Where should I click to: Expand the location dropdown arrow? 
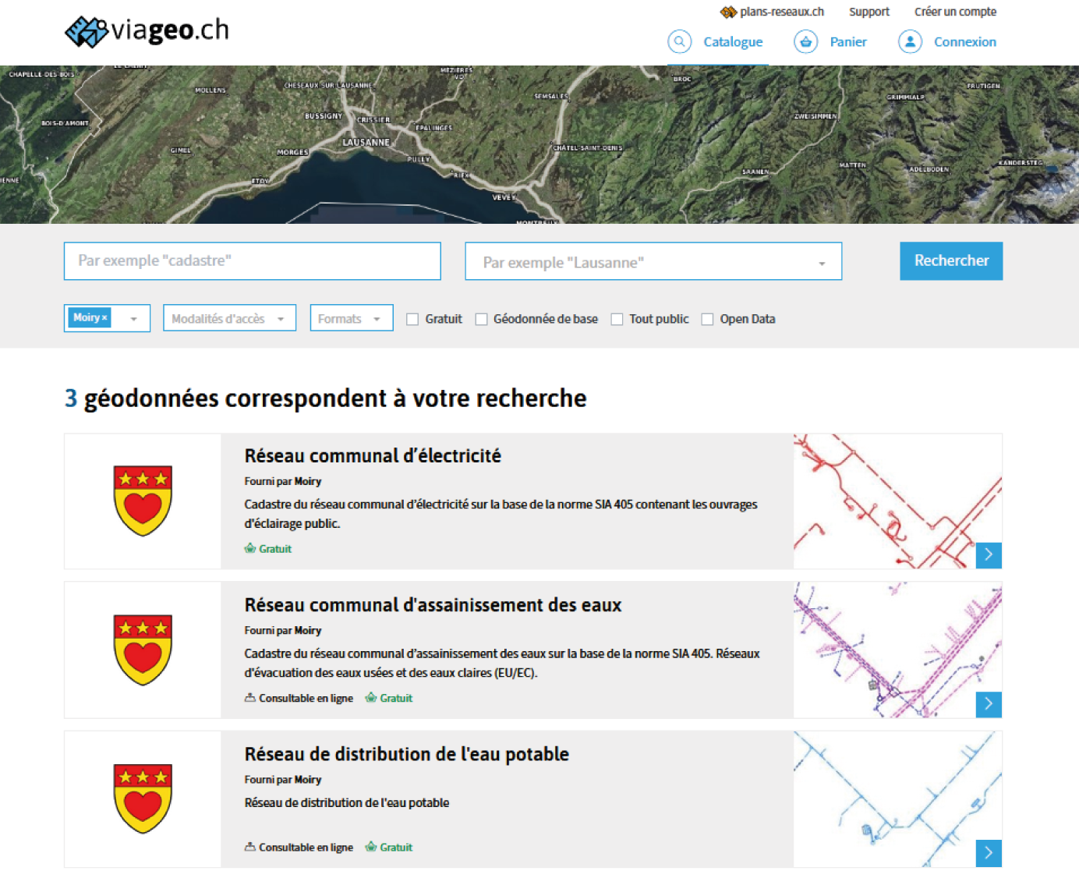click(822, 264)
